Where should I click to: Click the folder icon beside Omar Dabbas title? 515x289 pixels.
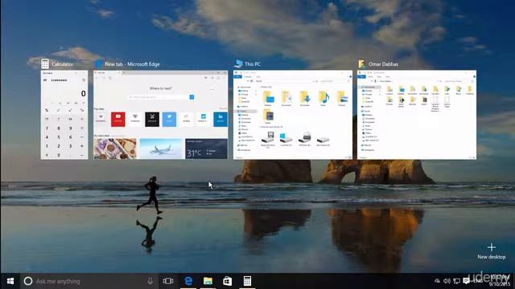[361, 63]
